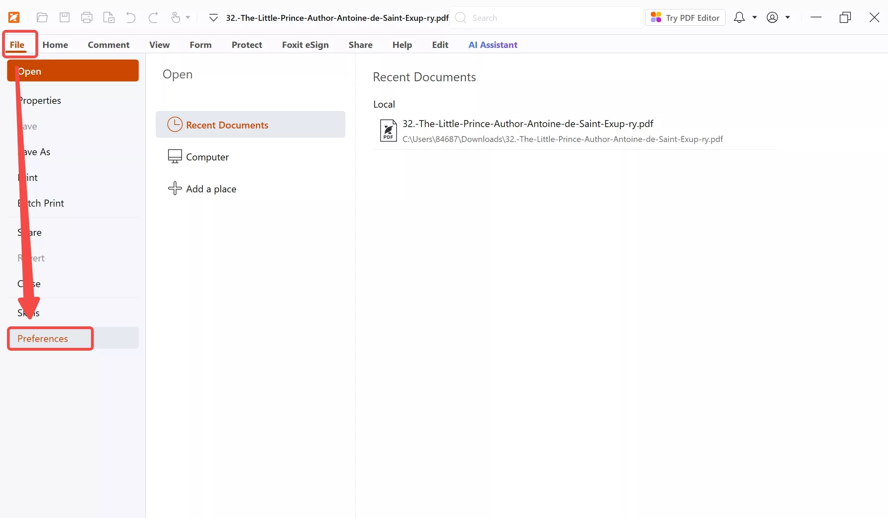Print using the printer toolbar icon

coord(87,17)
